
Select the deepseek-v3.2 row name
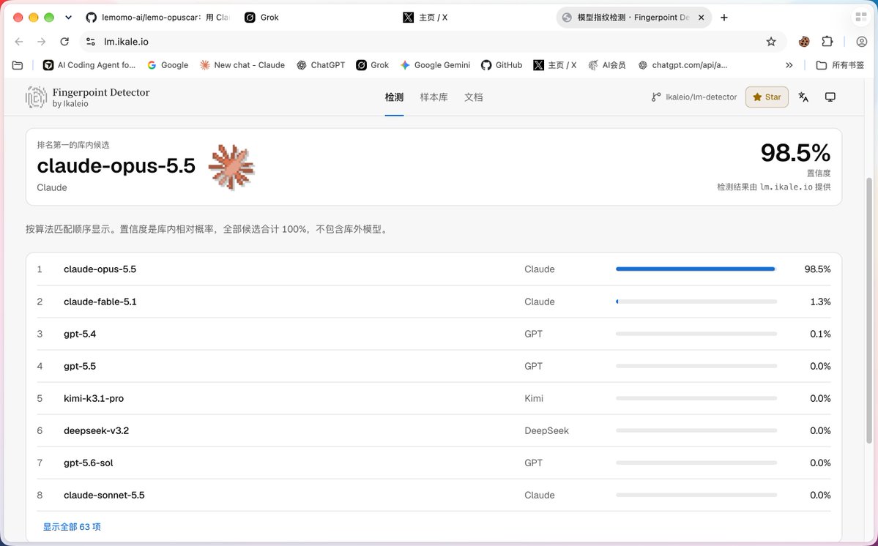coord(97,431)
